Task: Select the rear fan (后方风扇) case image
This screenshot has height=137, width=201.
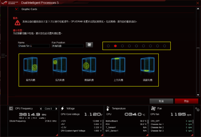Action: [60, 65]
